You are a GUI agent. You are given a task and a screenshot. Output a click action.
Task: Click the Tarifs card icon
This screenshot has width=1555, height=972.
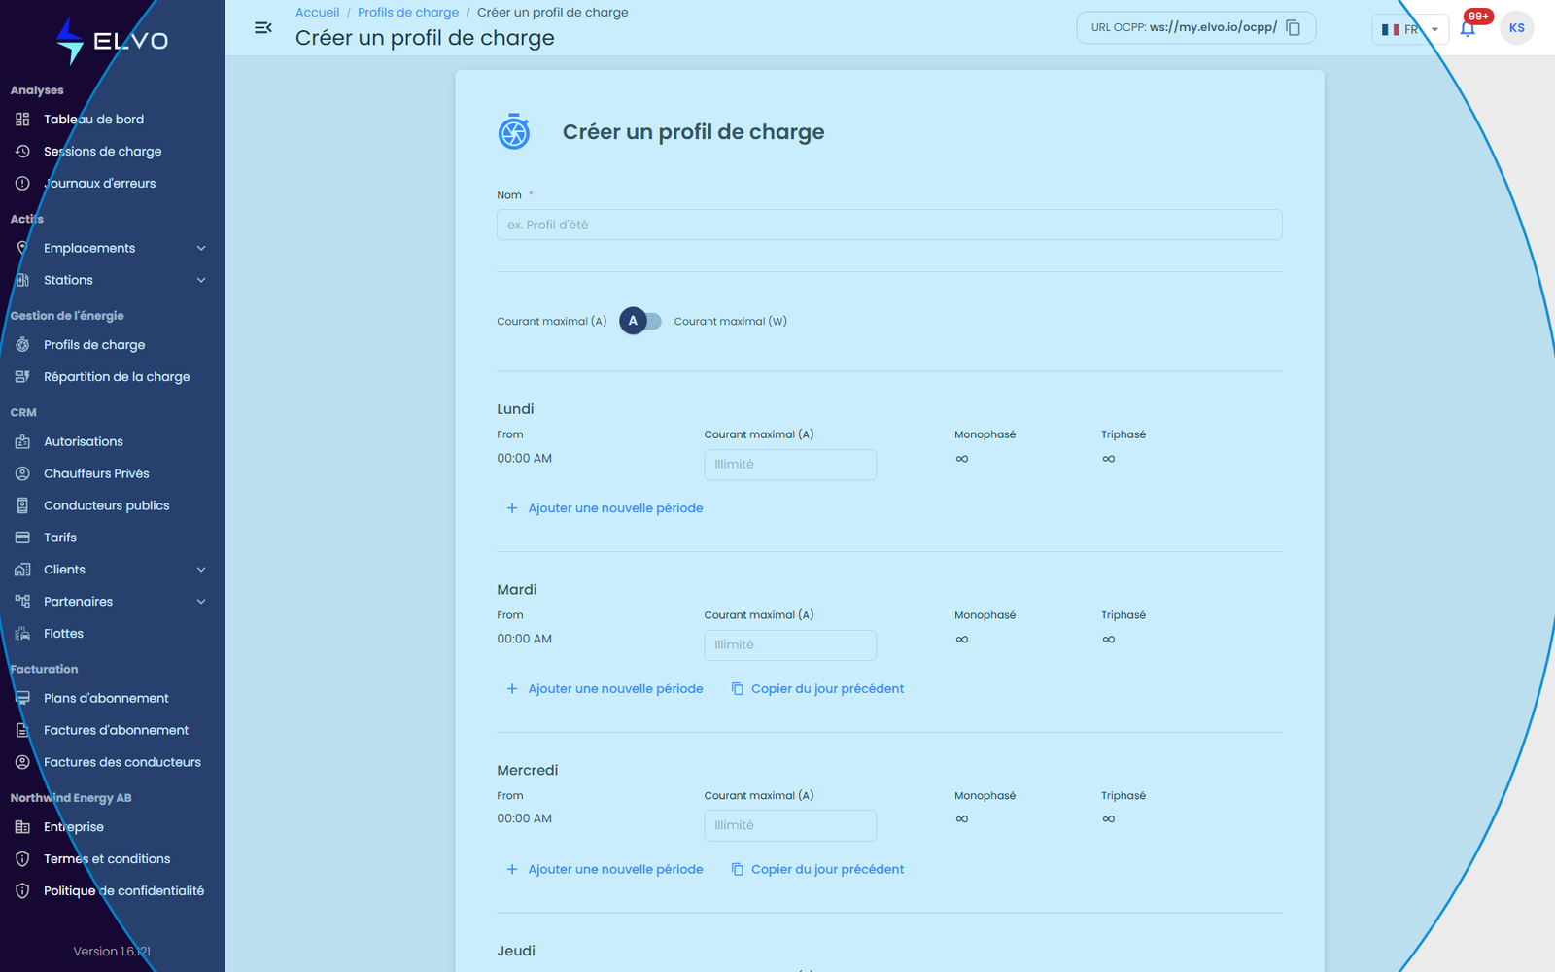pos(22,538)
